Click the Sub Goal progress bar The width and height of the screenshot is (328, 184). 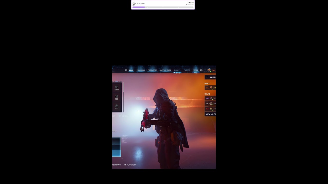163,7
